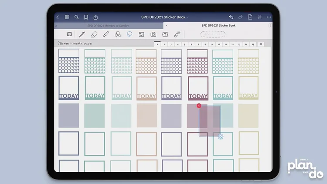Add a new page

(x=250, y=17)
